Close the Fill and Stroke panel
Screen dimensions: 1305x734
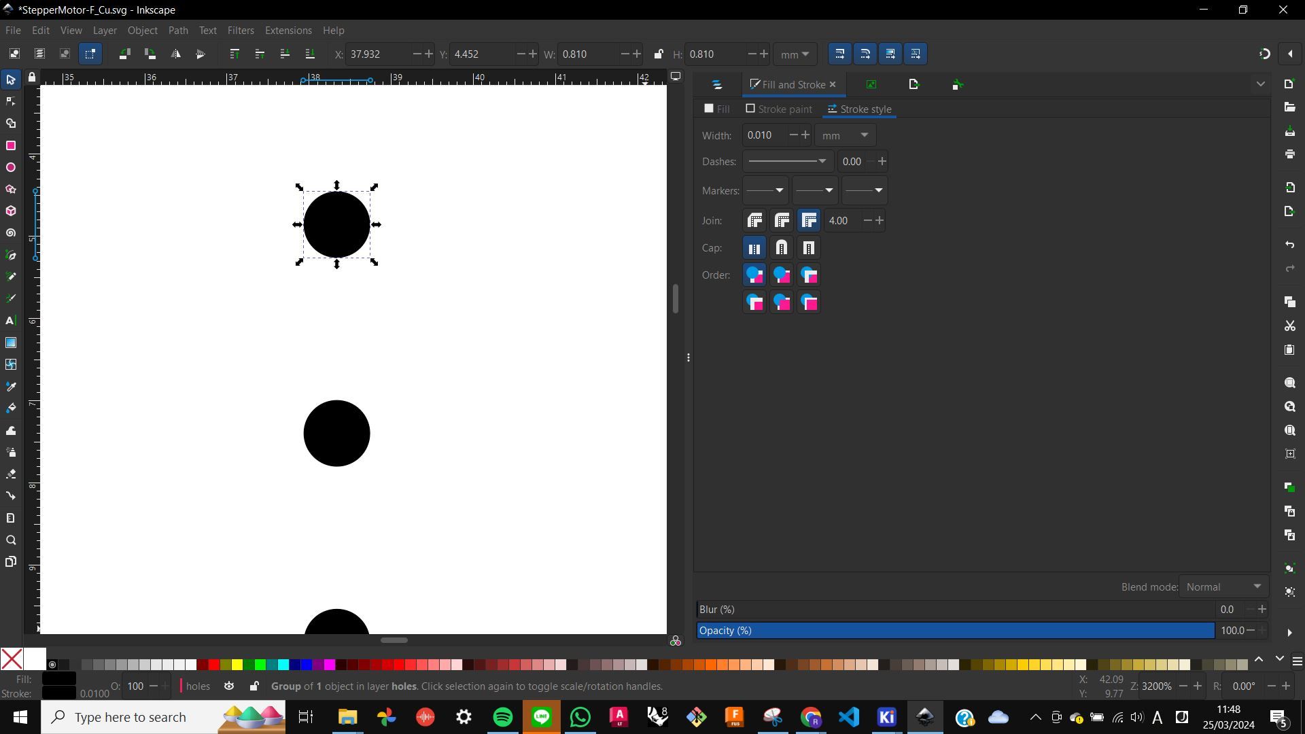(x=833, y=85)
